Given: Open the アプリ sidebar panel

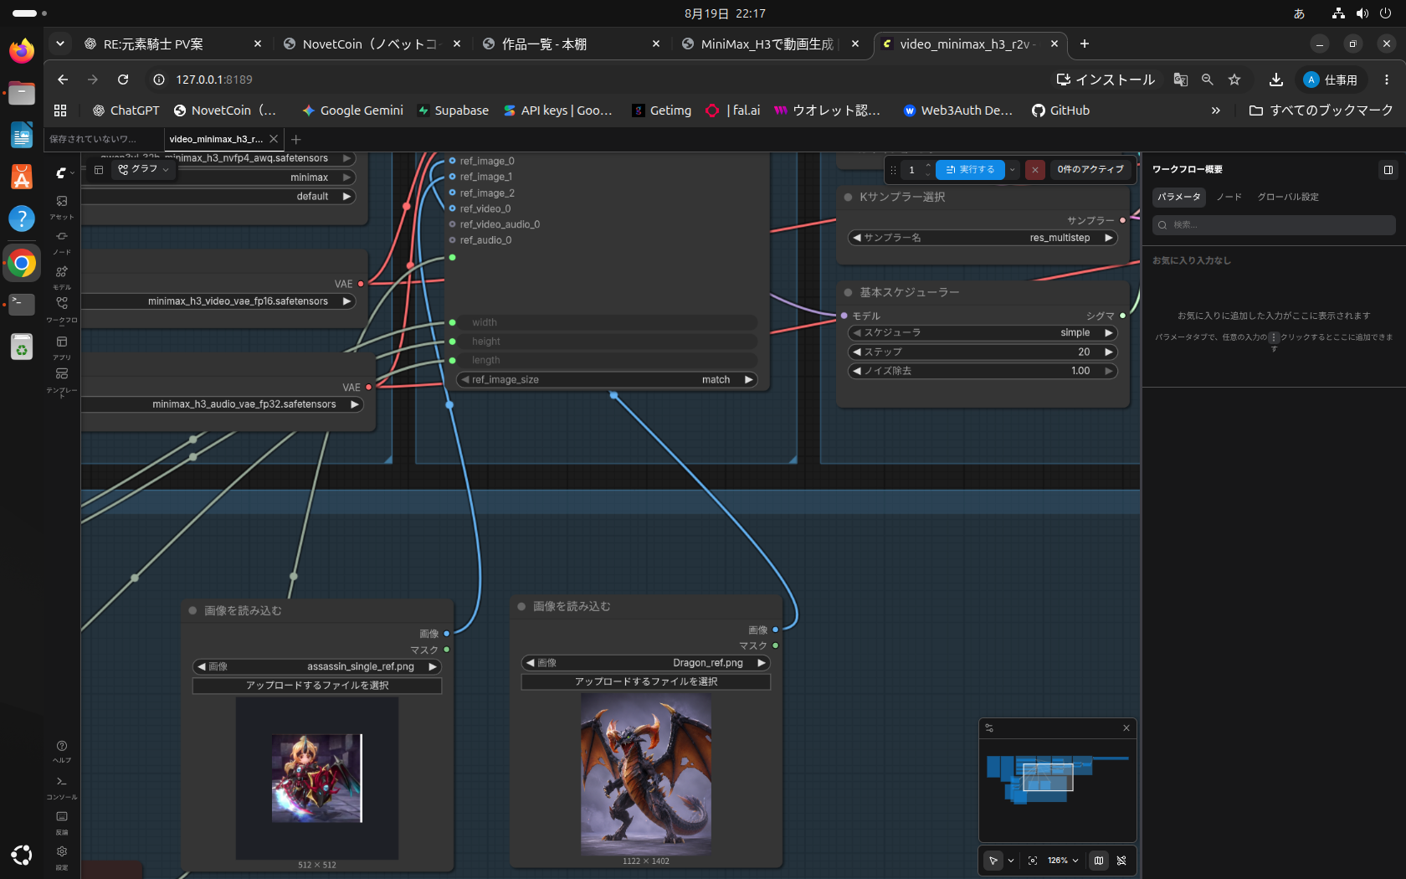Looking at the screenshot, I should point(62,347).
